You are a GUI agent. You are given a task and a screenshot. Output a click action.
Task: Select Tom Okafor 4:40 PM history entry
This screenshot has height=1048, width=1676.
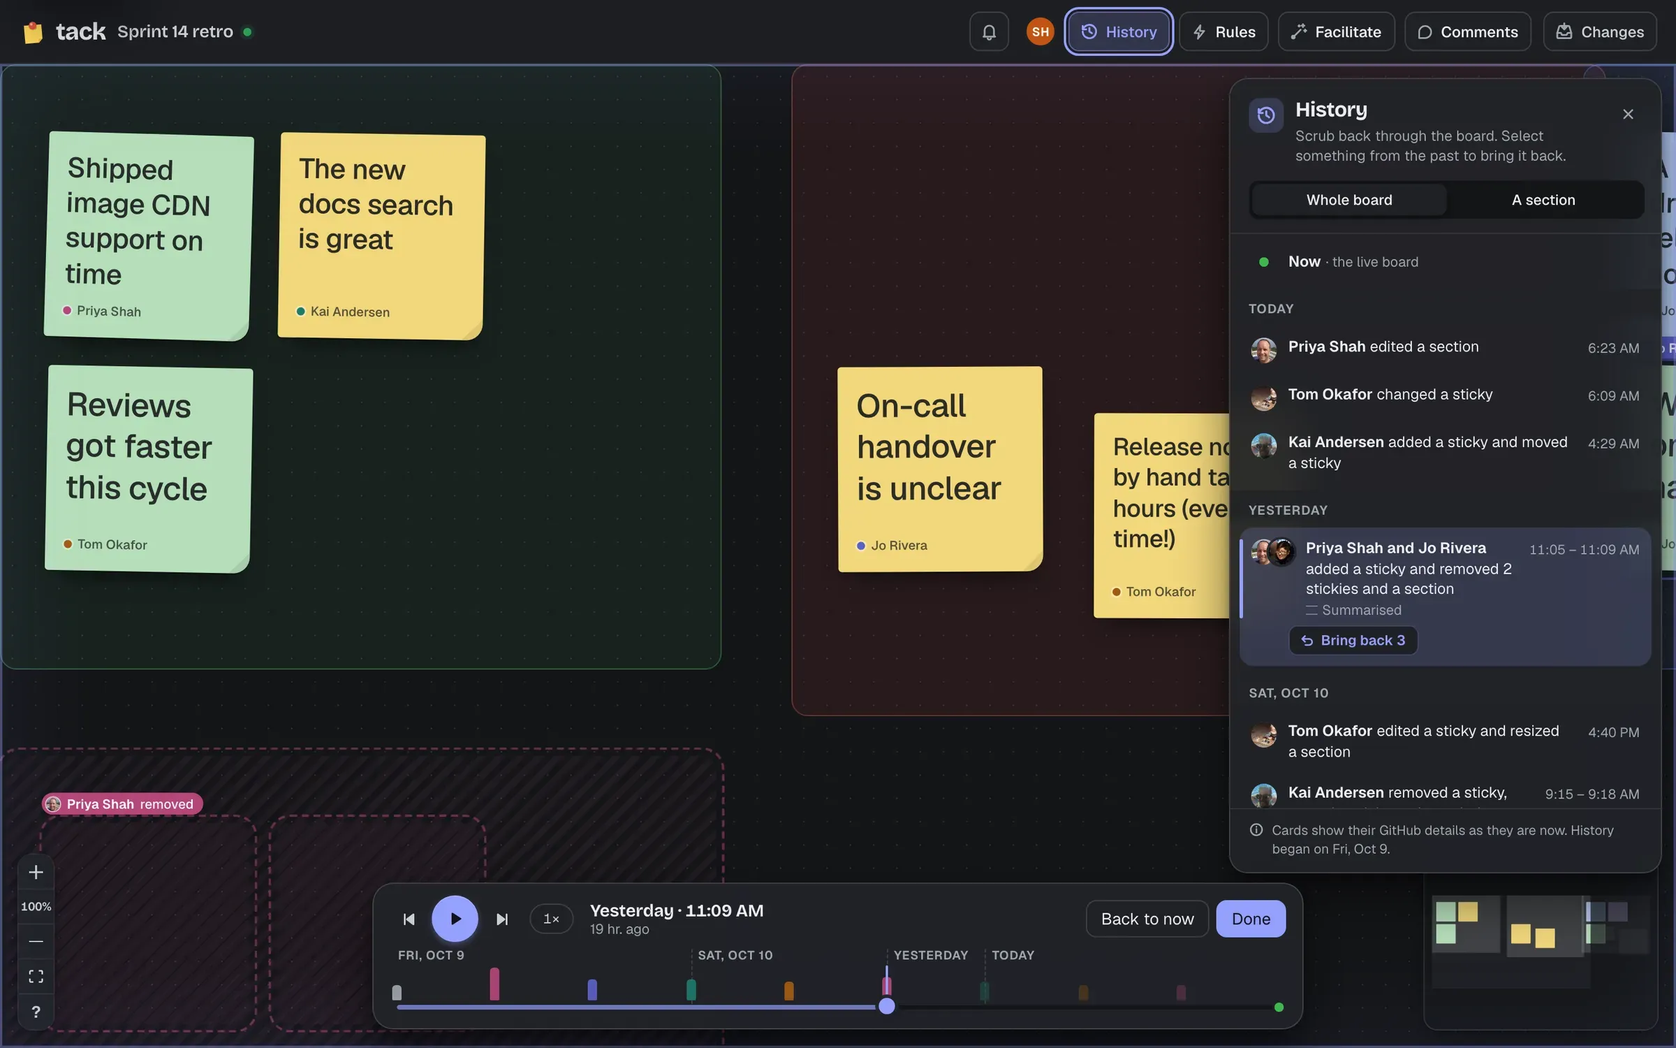pyautogui.click(x=1445, y=741)
